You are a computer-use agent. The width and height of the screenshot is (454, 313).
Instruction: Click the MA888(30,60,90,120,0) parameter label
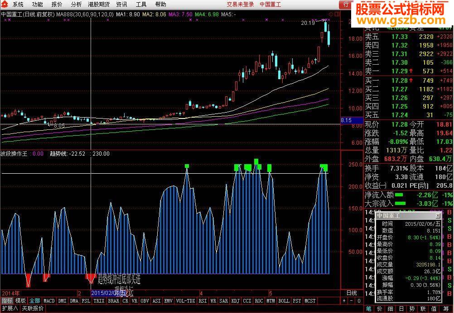(85, 14)
